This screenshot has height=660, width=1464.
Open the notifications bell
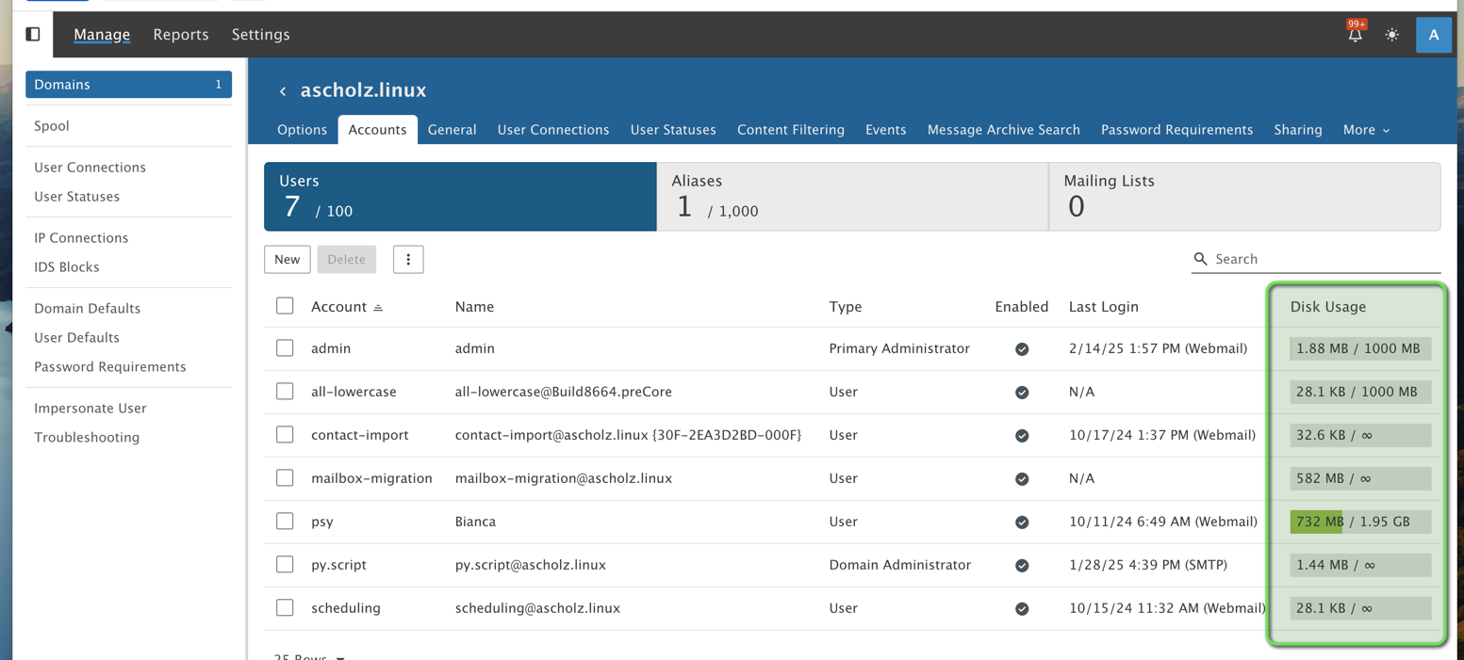(x=1355, y=35)
